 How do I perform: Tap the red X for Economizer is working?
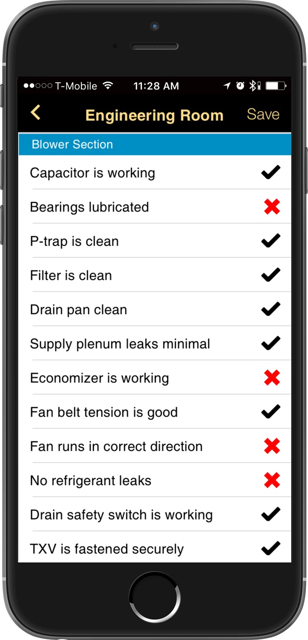(271, 377)
